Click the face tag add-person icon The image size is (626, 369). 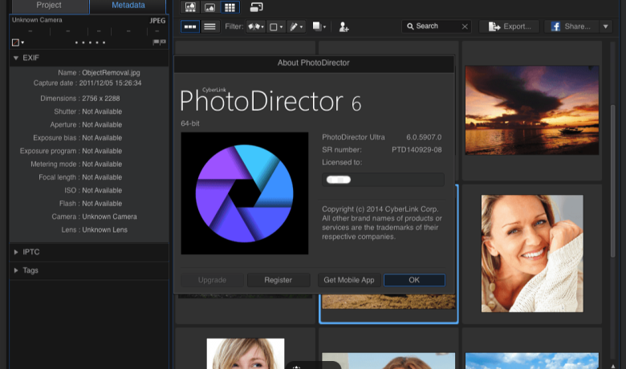pyautogui.click(x=343, y=26)
